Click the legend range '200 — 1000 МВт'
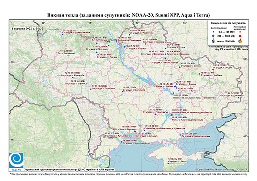This screenshot has height=181, width=257. [227, 36]
